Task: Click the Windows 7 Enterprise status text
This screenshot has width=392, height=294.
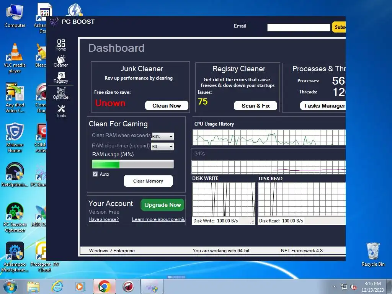Action: click(x=112, y=250)
